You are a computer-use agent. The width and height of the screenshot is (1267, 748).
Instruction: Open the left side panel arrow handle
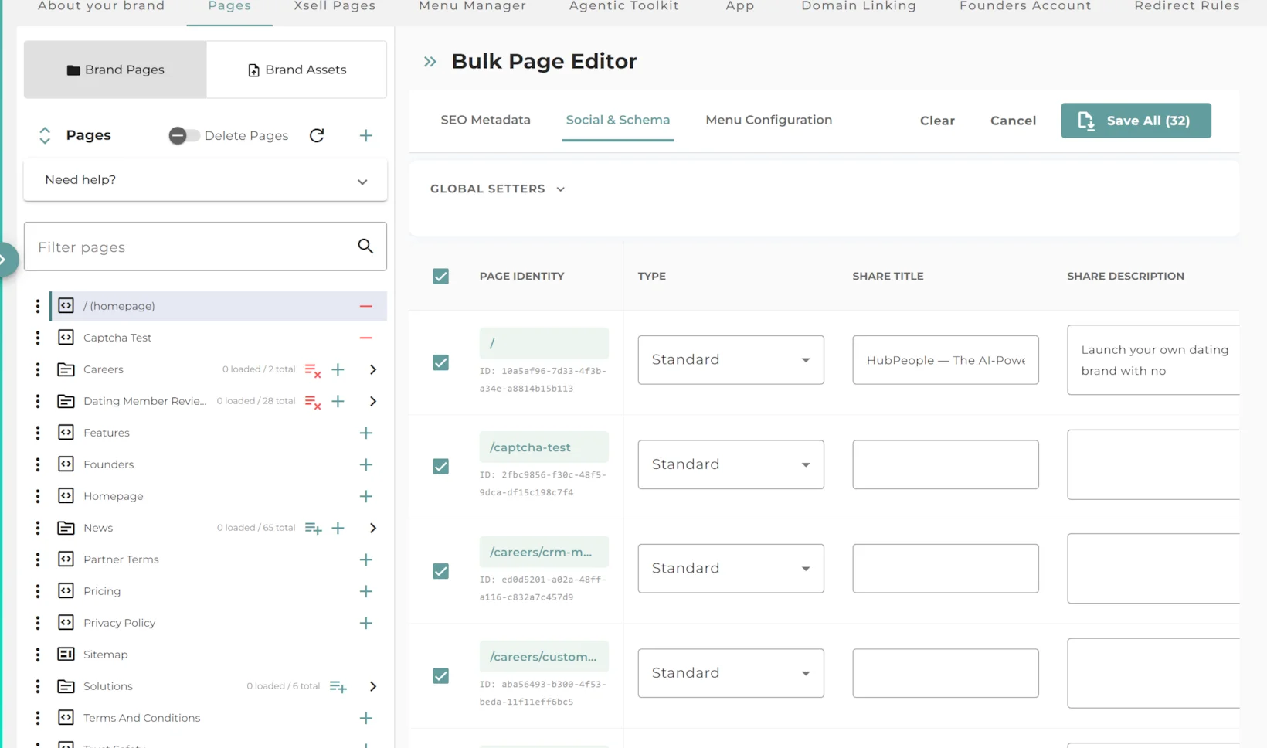pos(6,260)
